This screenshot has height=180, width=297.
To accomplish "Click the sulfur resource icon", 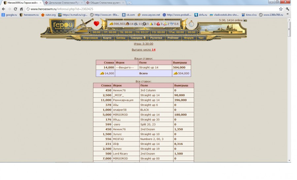I will pos(151,24).
